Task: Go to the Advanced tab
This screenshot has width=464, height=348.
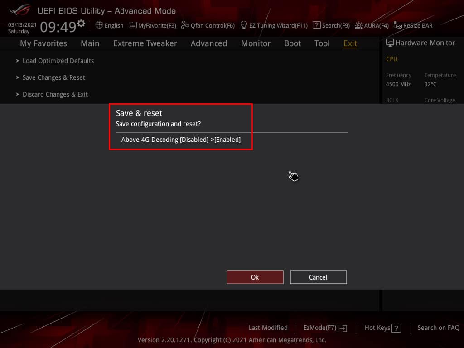Action: tap(208, 43)
